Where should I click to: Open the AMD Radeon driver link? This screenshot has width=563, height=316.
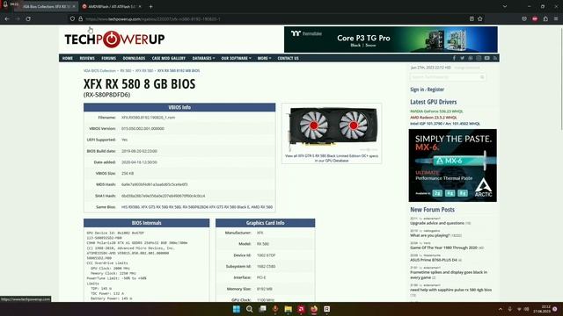click(434, 118)
